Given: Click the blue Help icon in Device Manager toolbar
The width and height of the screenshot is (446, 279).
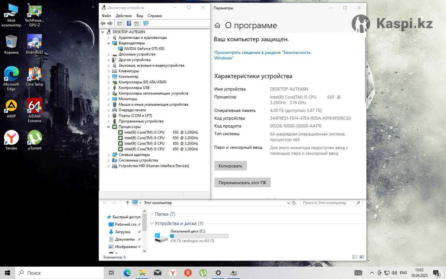Looking at the screenshot, I should tap(129, 23).
